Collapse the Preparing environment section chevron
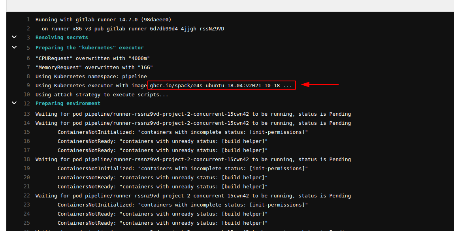The image size is (454, 231). (14, 103)
